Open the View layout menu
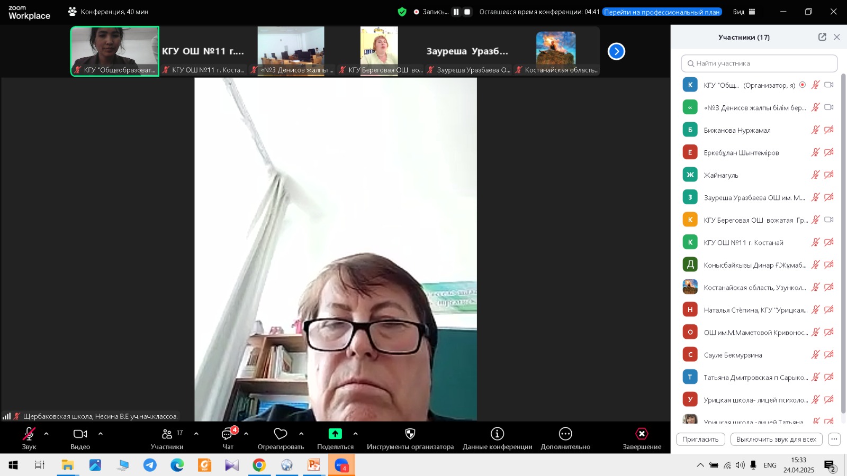 coord(744,12)
